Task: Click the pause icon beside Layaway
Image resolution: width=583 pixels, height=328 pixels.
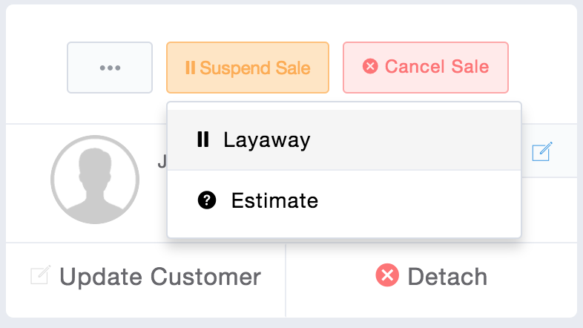Action: click(x=202, y=140)
